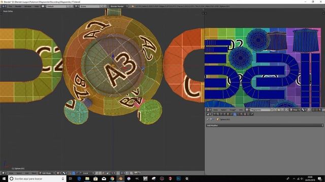Open proportional editing dropdown
The height and width of the screenshot is (182, 325).
tap(113, 173)
